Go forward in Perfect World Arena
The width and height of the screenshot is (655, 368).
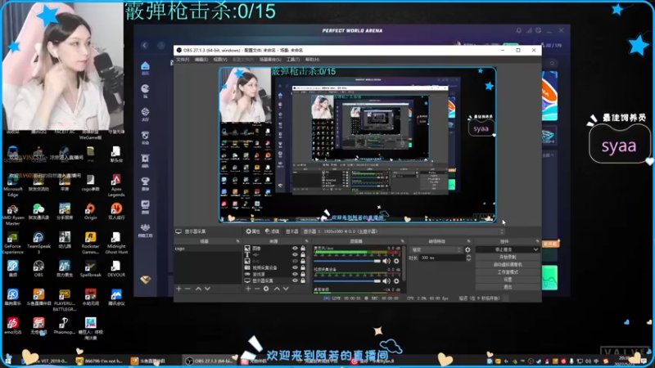(x=161, y=46)
